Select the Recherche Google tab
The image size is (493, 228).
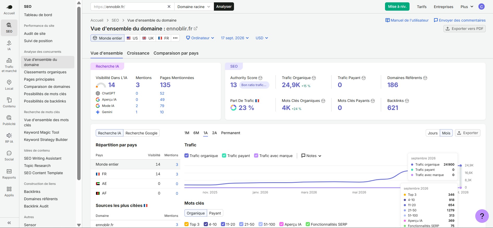[141, 133]
